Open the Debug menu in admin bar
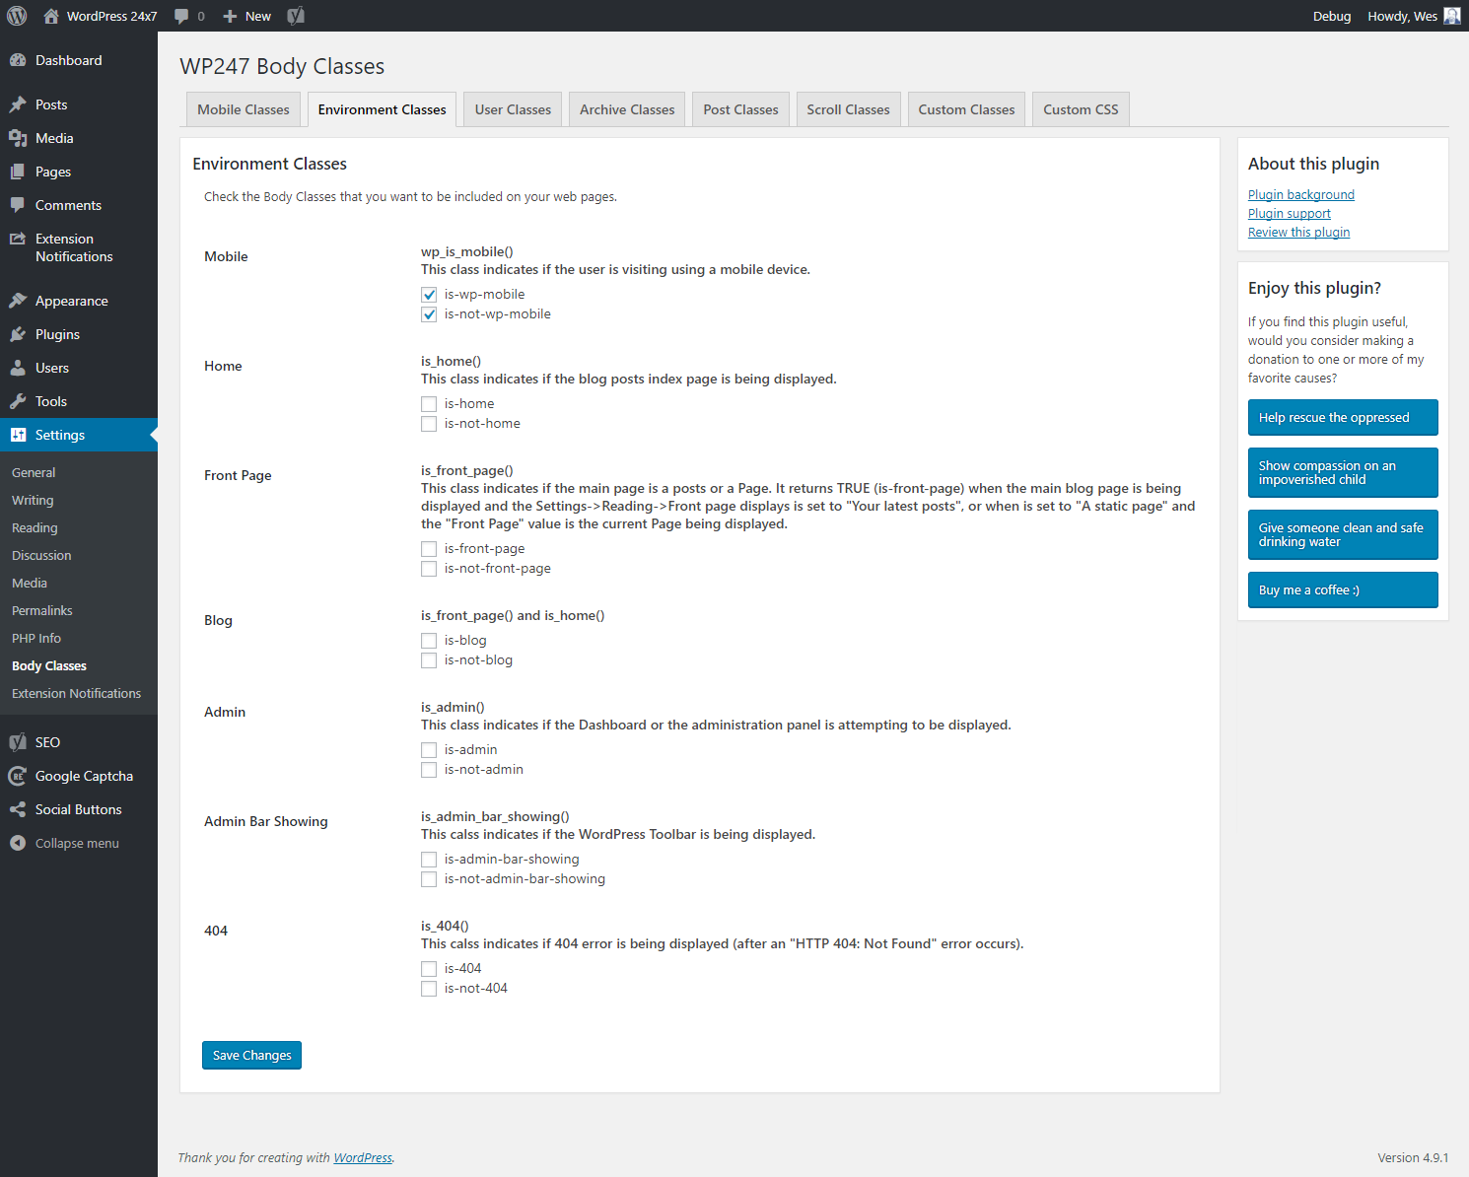 (1332, 16)
